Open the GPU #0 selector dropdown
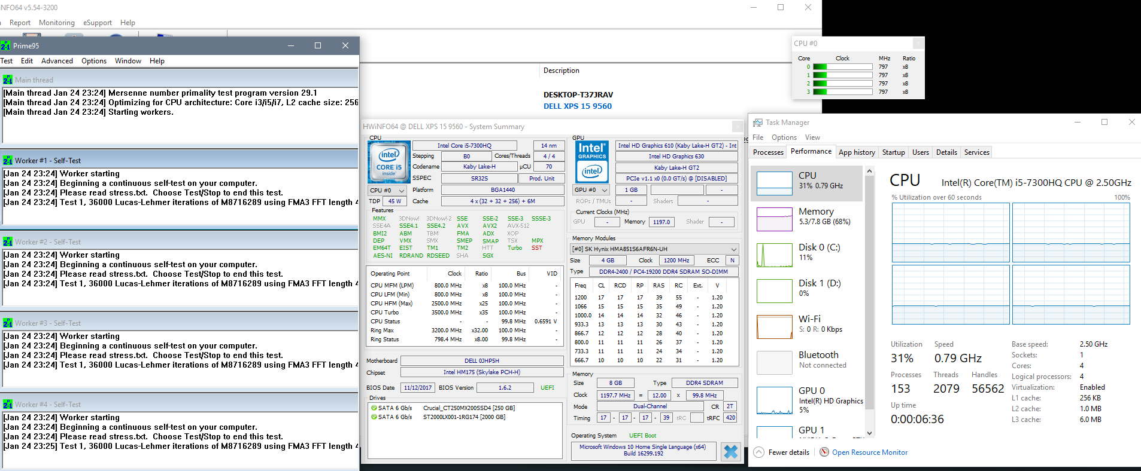Screen dimensions: 1141x471 click(591, 190)
